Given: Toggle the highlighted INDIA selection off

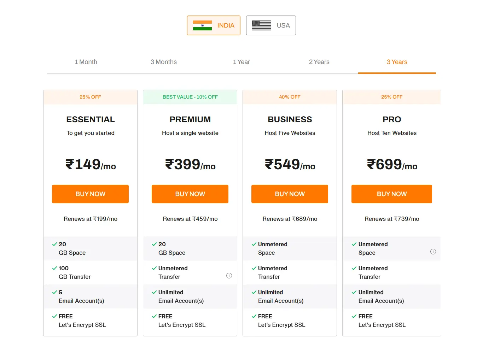Looking at the screenshot, I should [214, 25].
